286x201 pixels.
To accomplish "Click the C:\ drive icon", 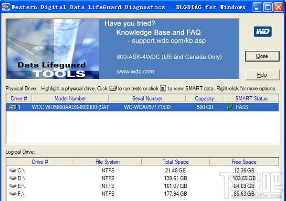I will tap(13, 170).
